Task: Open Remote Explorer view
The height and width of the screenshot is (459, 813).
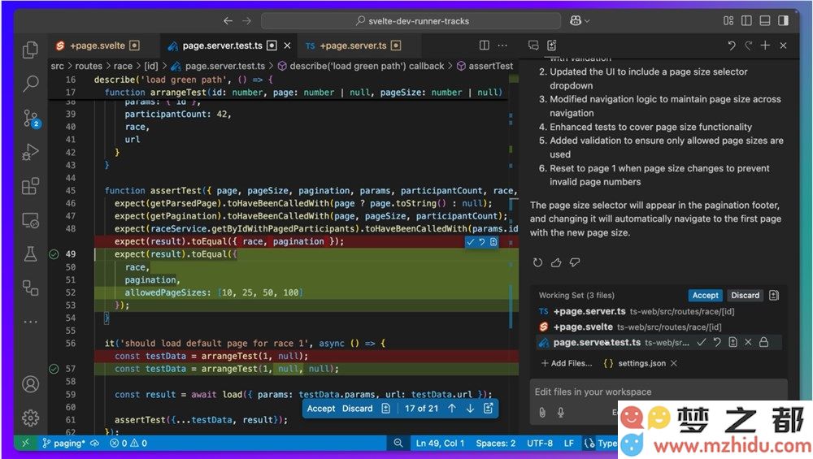Action: click(31, 221)
